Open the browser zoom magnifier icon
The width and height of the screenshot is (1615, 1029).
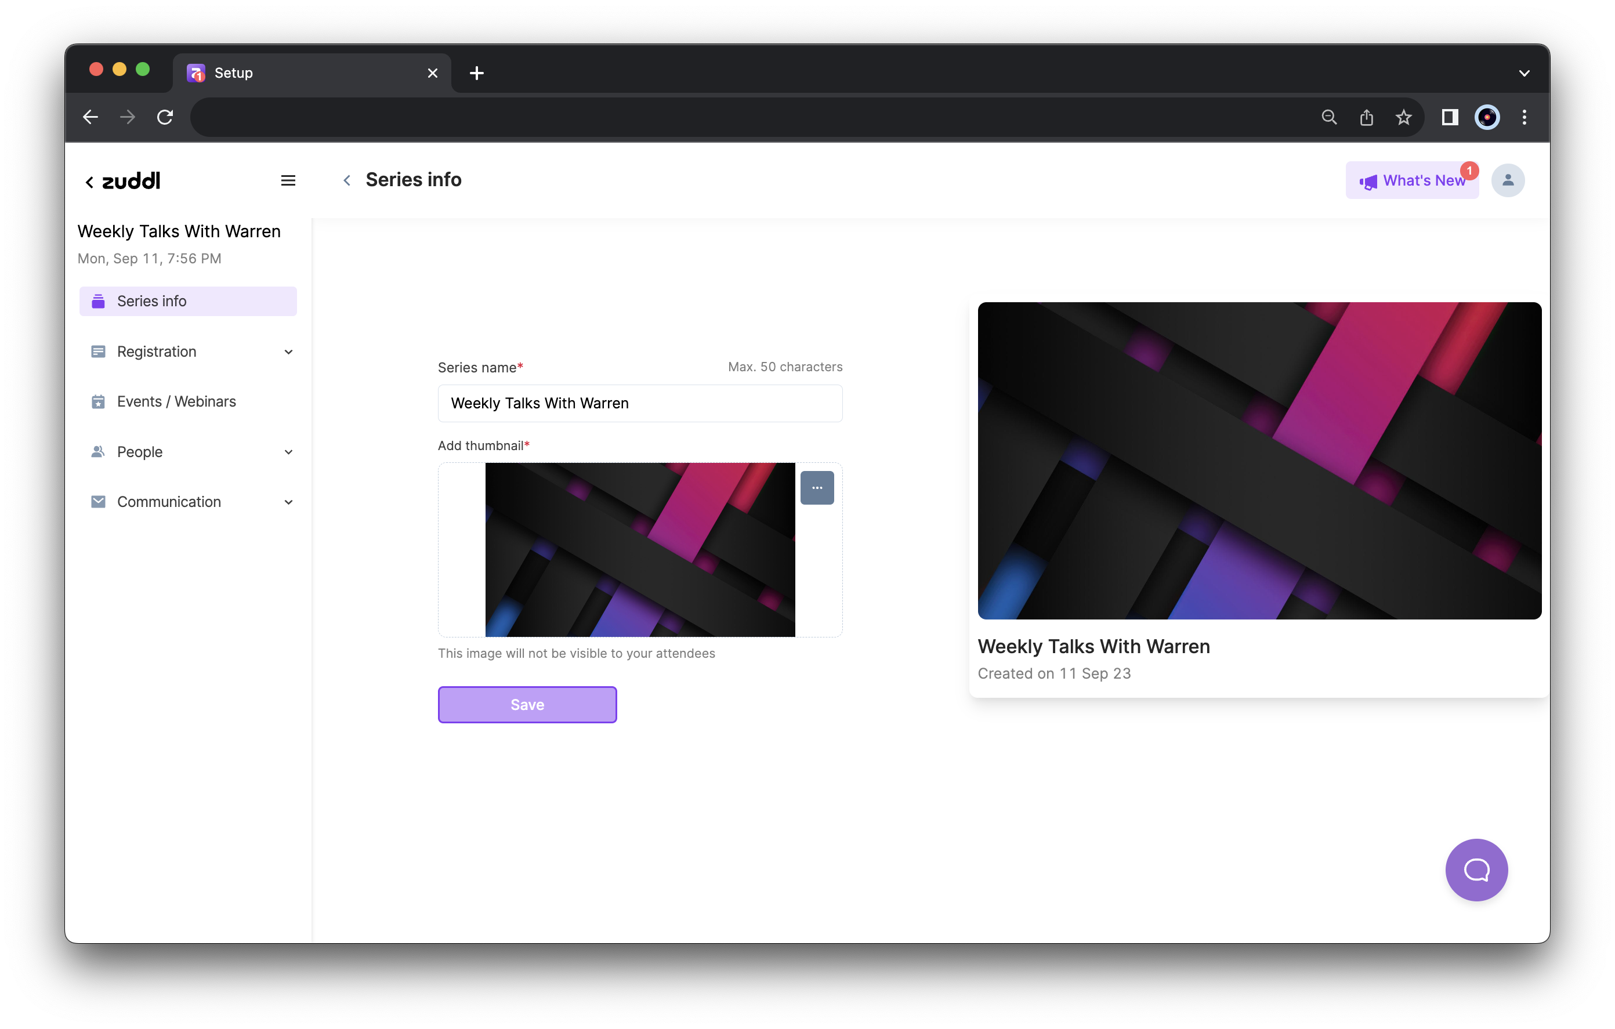pos(1328,118)
